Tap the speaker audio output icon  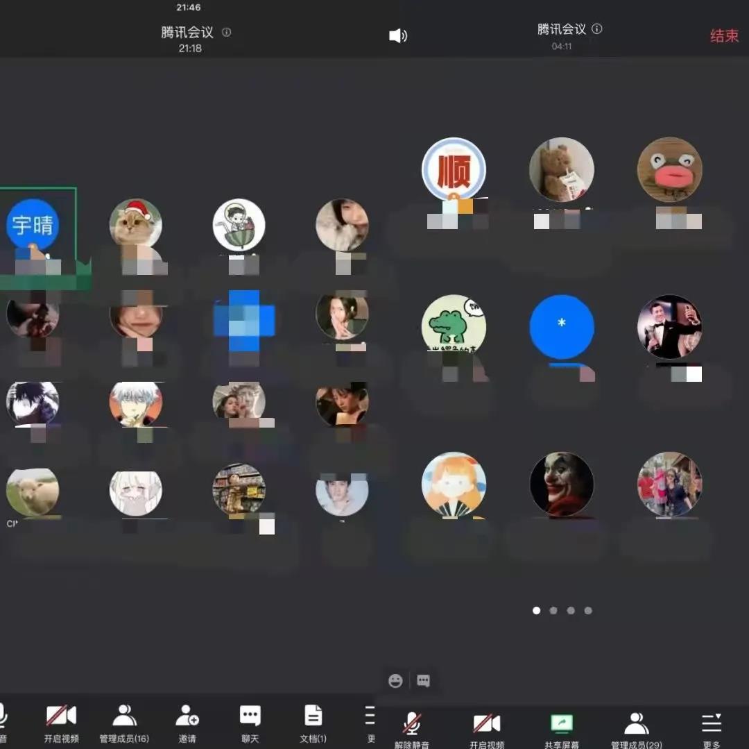[398, 36]
